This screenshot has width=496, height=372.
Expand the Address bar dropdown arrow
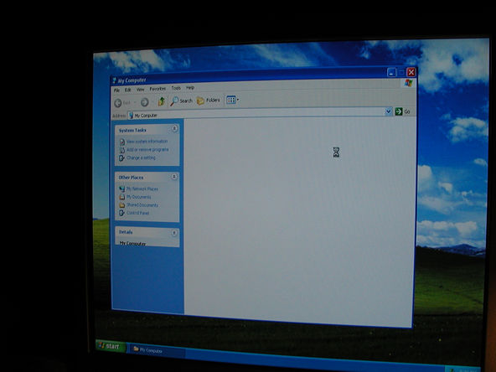point(389,111)
